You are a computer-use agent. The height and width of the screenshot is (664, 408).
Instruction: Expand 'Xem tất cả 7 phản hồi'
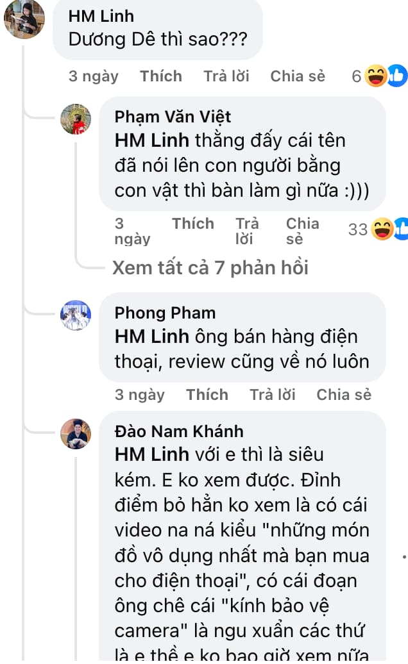[x=210, y=268]
